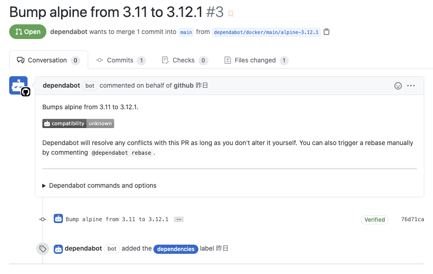Click the Verified signature badge
The image size is (433, 274).
coord(374,219)
